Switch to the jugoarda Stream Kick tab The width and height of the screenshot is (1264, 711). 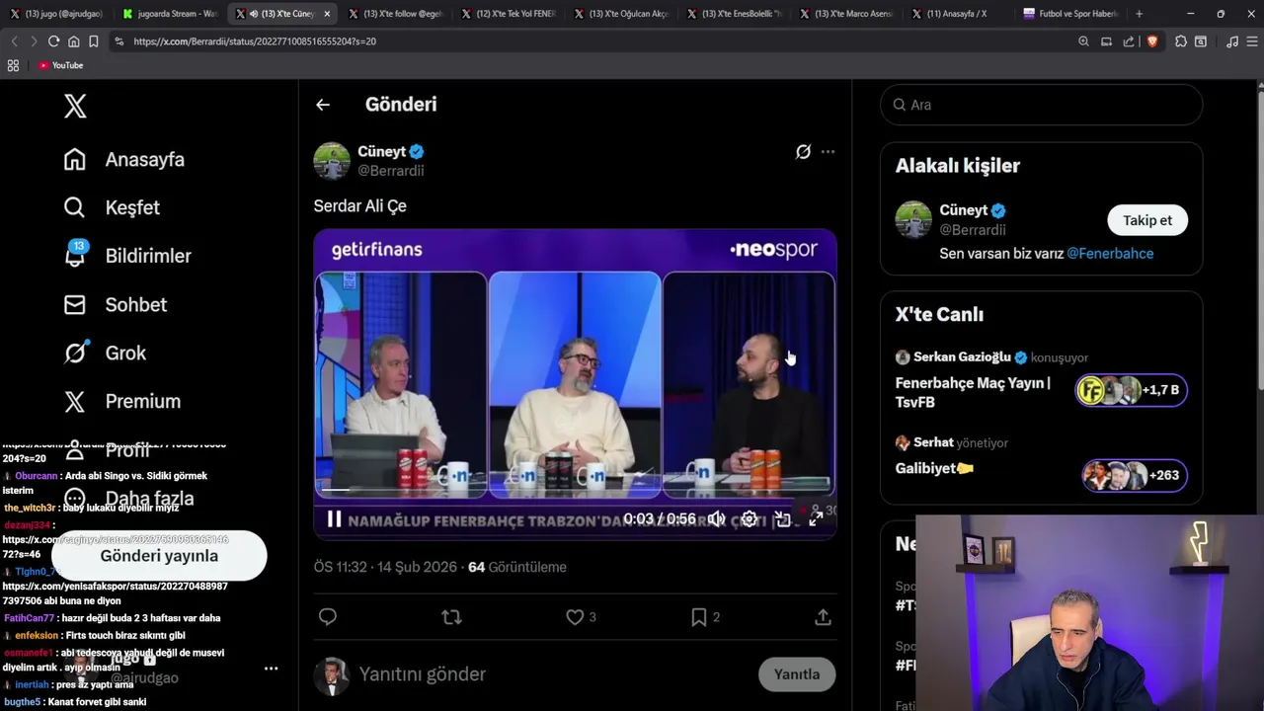click(x=170, y=14)
